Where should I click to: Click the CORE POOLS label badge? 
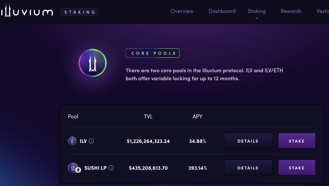point(152,53)
